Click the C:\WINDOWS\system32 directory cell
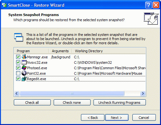This screenshot has width=161, height=125. (x=93, y=63)
